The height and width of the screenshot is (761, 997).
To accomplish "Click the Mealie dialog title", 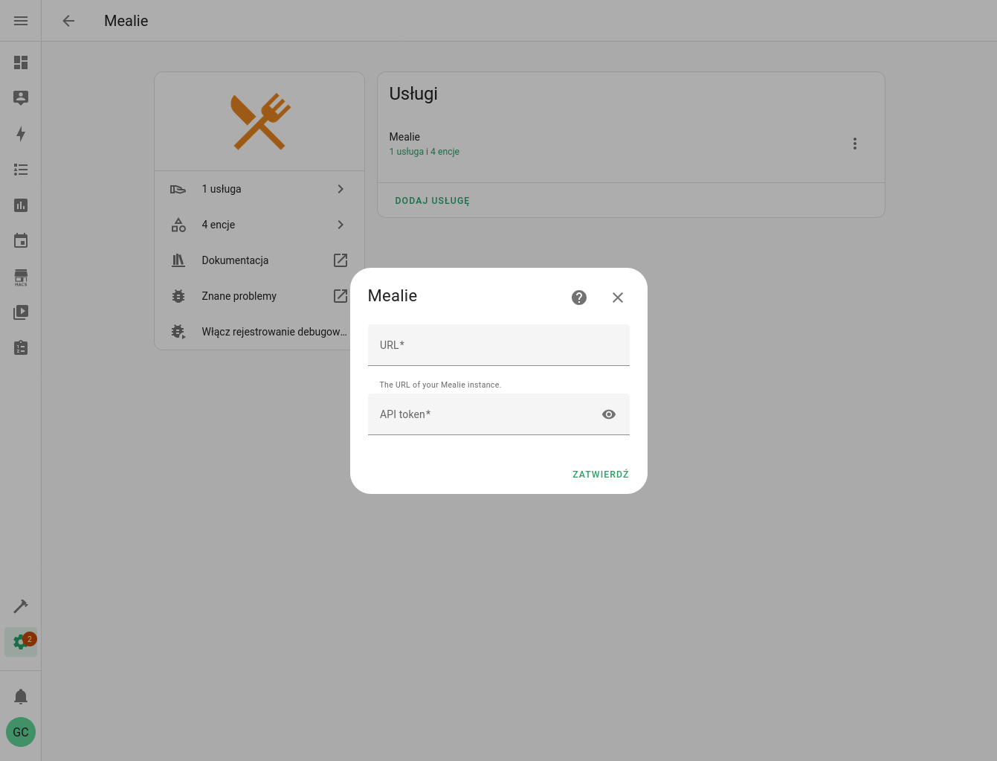I will tap(393, 296).
